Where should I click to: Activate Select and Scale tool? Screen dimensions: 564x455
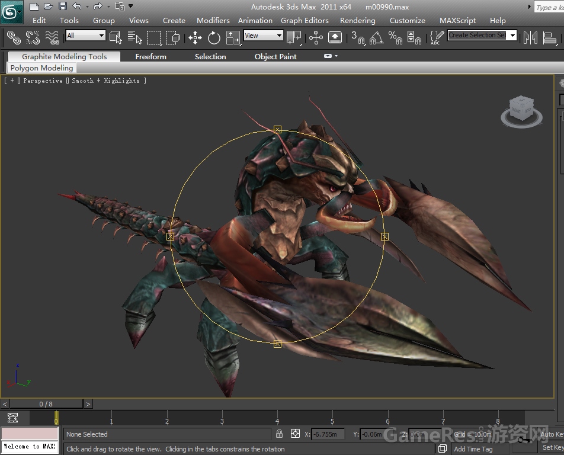click(x=233, y=38)
